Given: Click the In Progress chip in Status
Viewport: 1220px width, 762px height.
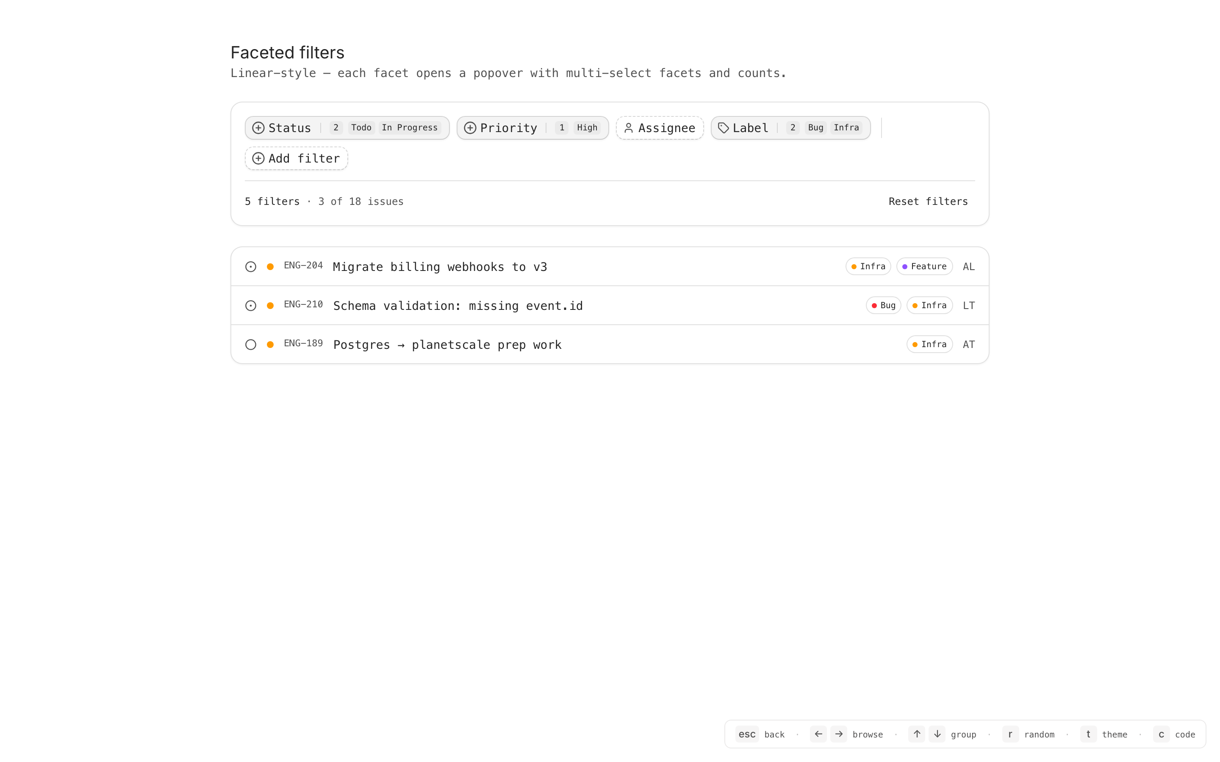Looking at the screenshot, I should pos(409,128).
